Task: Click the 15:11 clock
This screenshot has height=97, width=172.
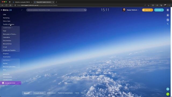Action: pos(105,10)
